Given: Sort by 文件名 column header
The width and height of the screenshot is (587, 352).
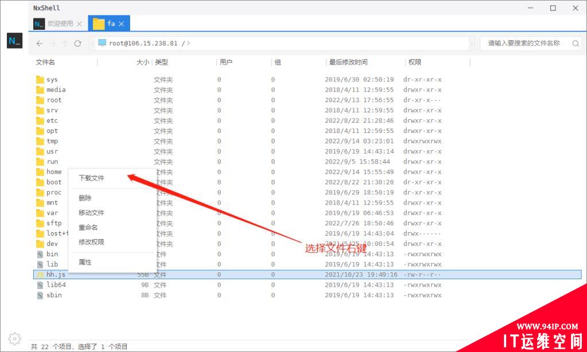Looking at the screenshot, I should (x=45, y=62).
